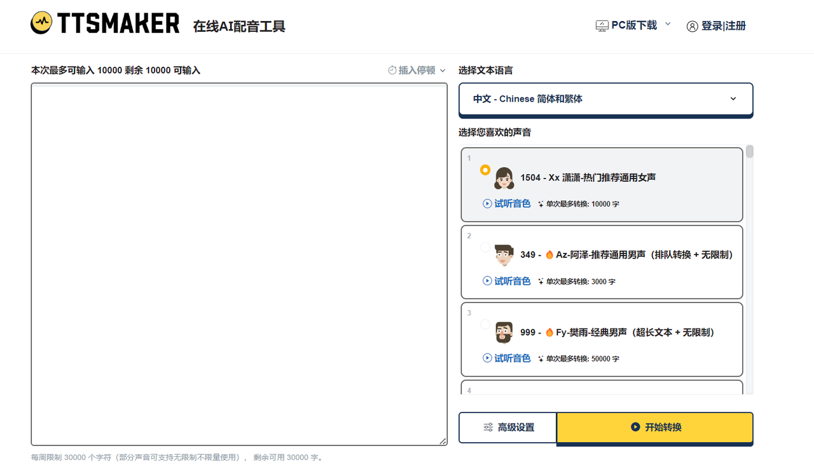Click the TTSMaker waveform logo icon
The height and width of the screenshot is (467, 814).
(42, 23)
